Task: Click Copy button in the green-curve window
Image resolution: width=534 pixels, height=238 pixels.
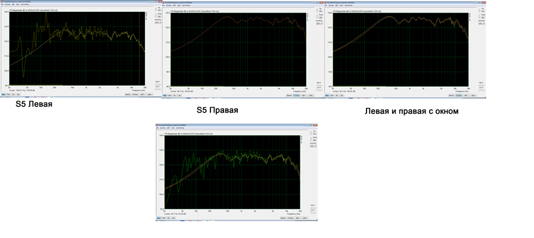Action: click(x=297, y=218)
